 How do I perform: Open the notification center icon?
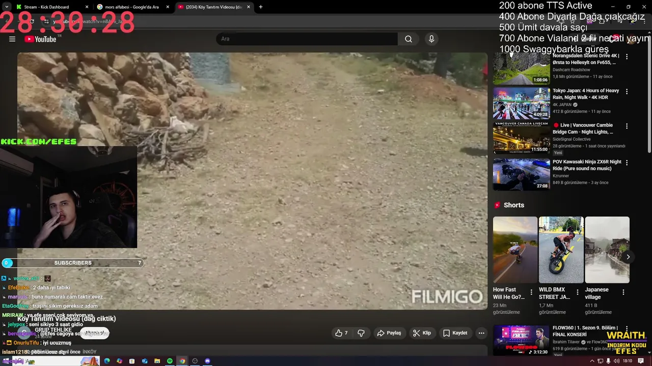(641, 361)
